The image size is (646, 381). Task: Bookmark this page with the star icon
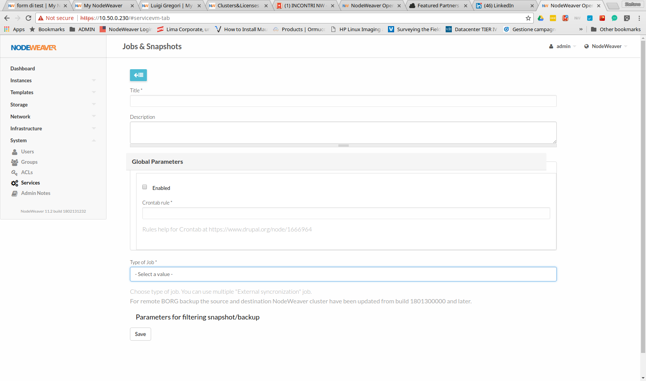click(528, 18)
